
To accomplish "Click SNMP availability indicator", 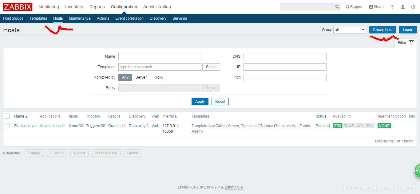I will click(349, 126).
